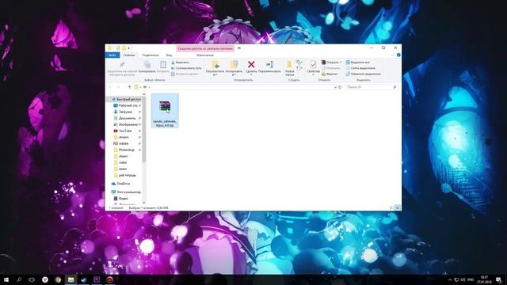
Task: Click the Paste icon in the clipboard group
Action: pyautogui.click(x=163, y=65)
